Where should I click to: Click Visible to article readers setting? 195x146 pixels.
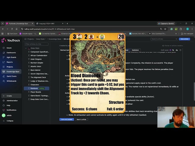[x=172, y=46]
